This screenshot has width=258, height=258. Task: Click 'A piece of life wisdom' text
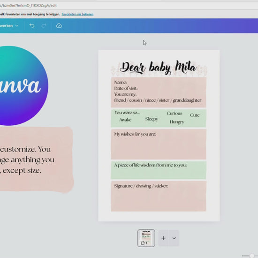[x=151, y=165]
